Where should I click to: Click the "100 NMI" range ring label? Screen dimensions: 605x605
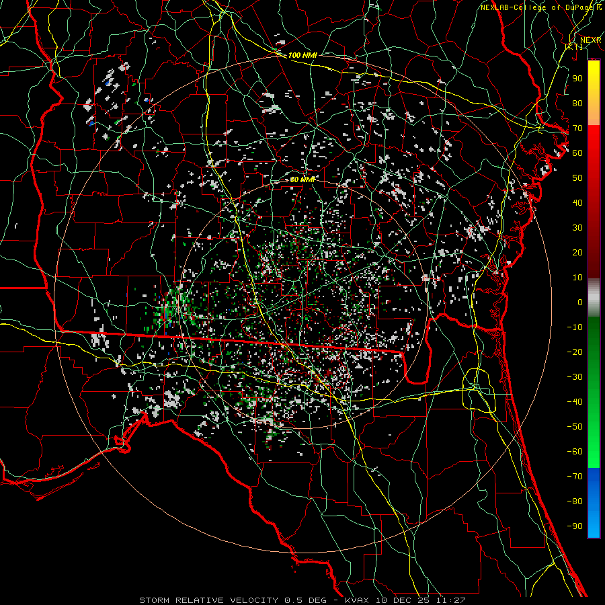pos(302,55)
